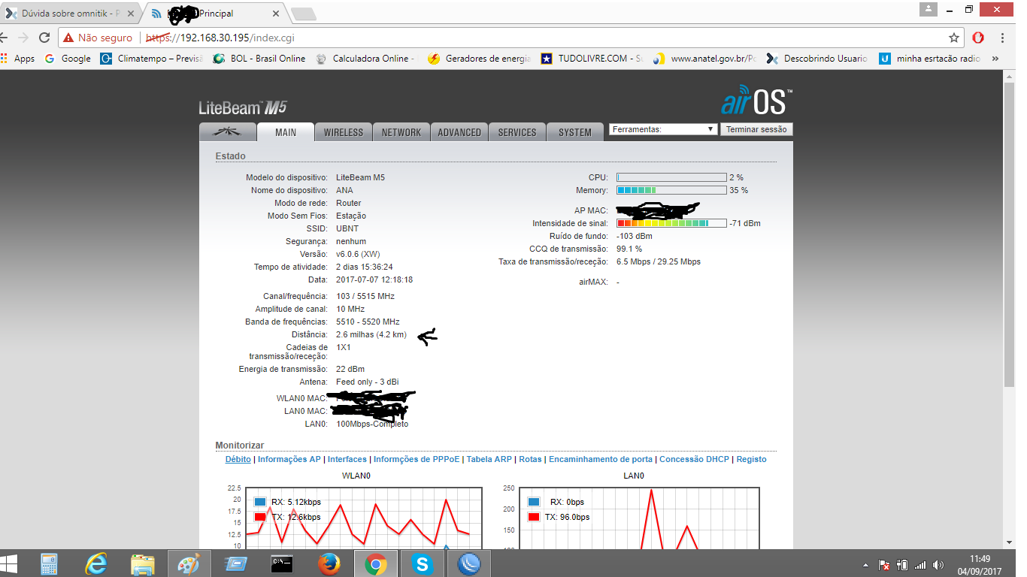Expand the Ferramentas dropdown
Viewport: 1027px width, 577px height.
[x=663, y=129]
